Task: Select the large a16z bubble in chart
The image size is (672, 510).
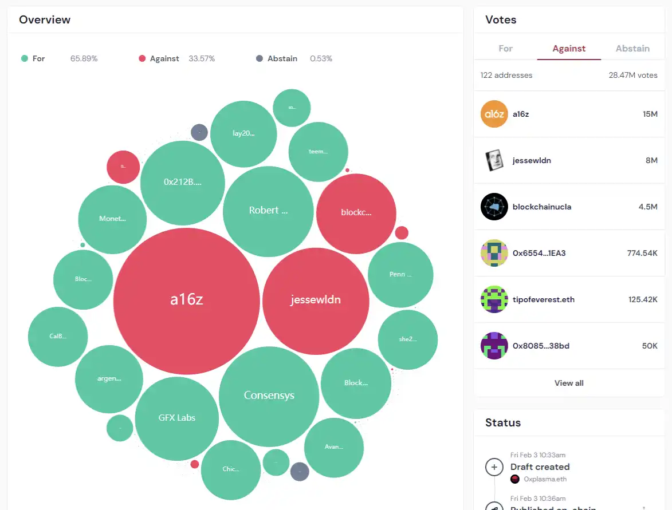Action: click(x=187, y=301)
